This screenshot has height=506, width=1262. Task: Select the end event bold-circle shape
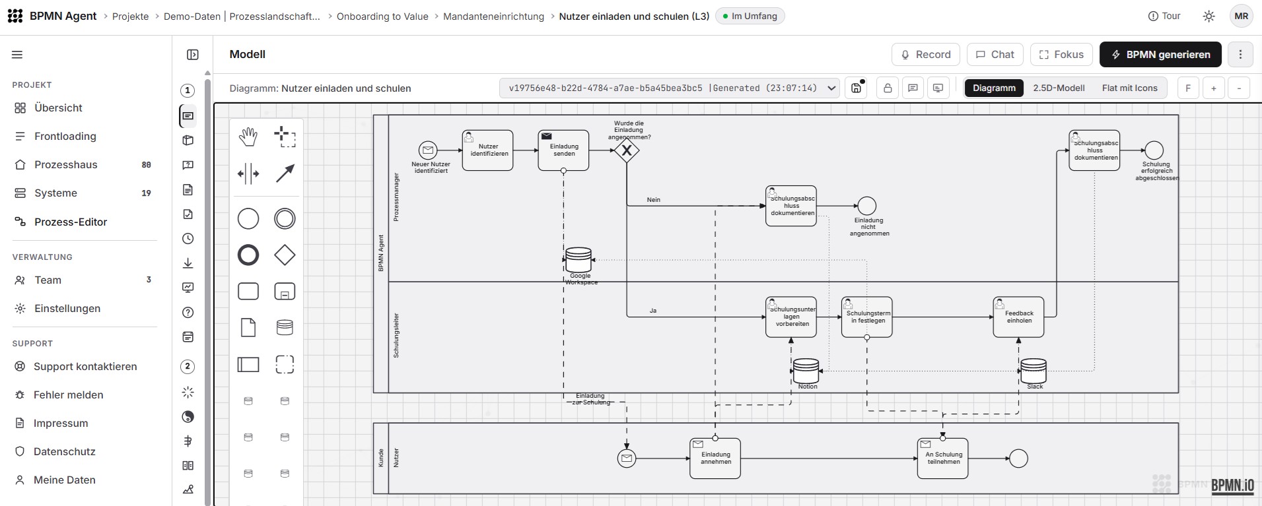[x=248, y=255]
